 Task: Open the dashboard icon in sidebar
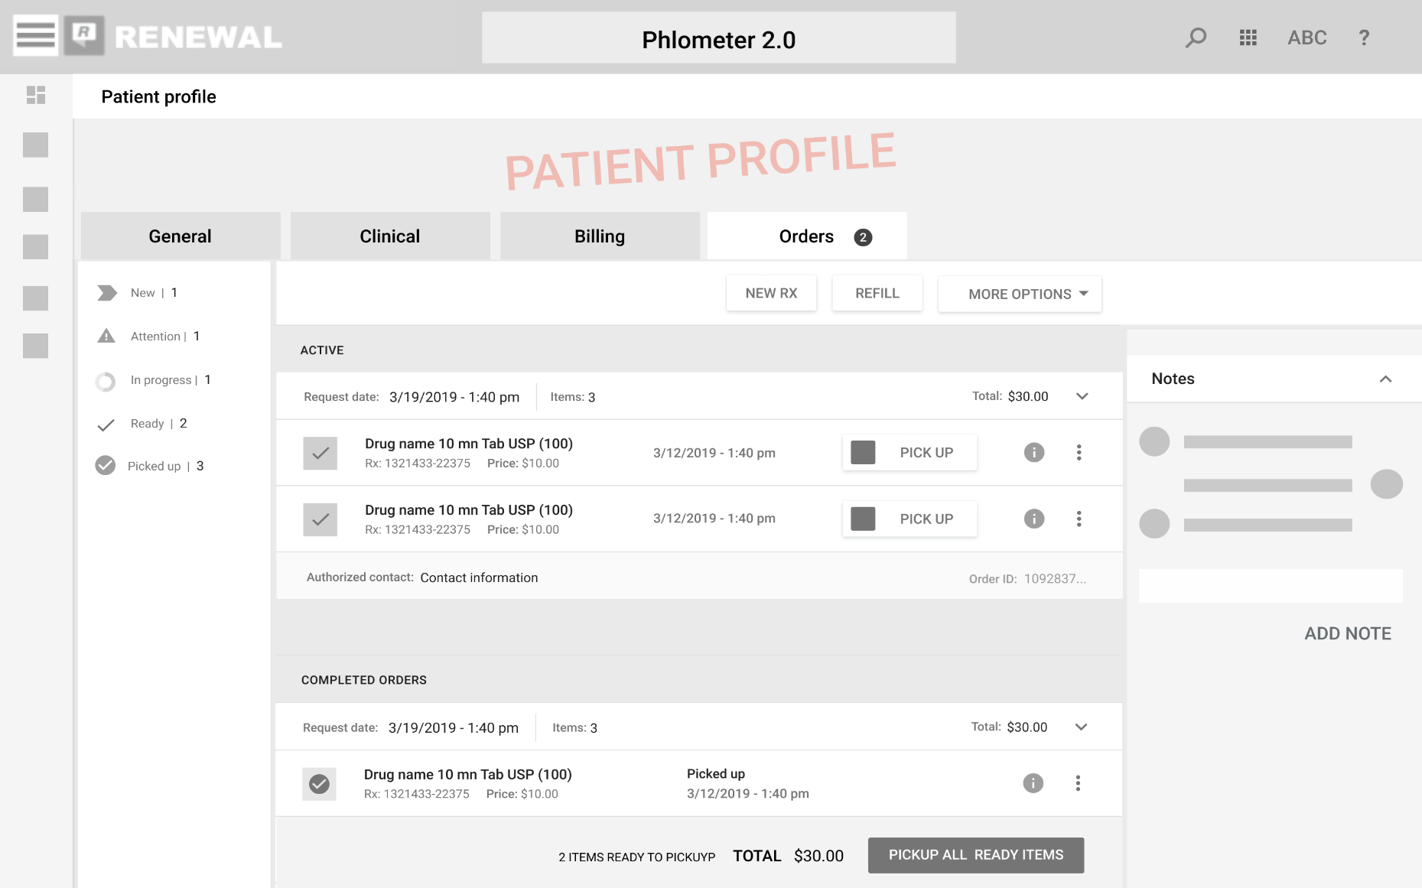pyautogui.click(x=36, y=95)
